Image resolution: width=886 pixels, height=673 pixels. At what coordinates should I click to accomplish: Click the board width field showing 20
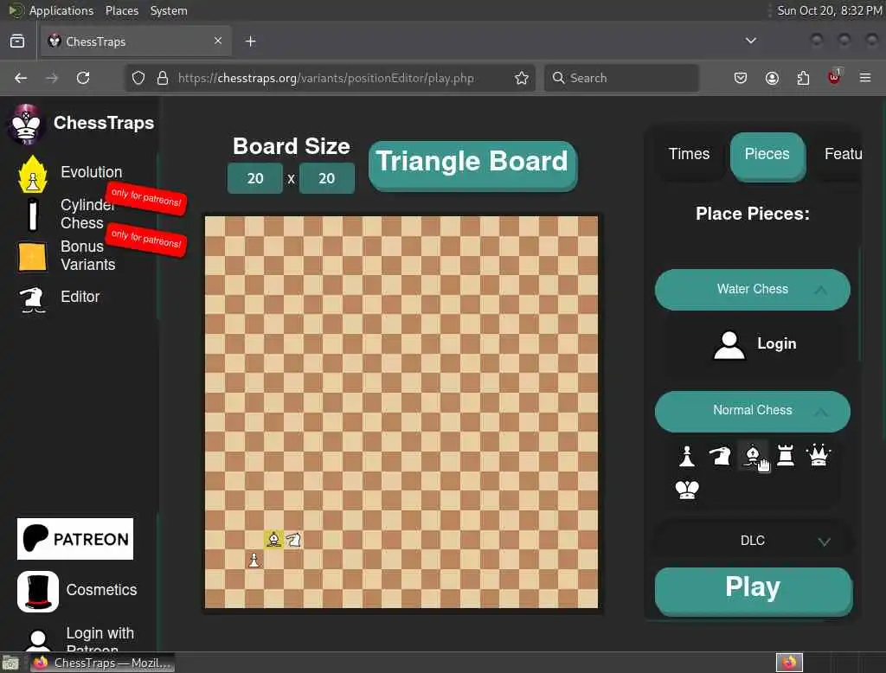255,178
